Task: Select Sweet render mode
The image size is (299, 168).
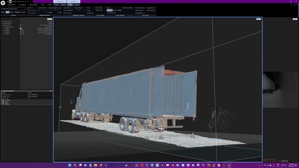Action: (x=119, y=10)
